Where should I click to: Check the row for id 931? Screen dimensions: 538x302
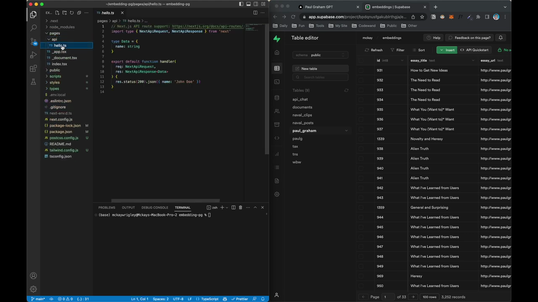(x=361, y=70)
